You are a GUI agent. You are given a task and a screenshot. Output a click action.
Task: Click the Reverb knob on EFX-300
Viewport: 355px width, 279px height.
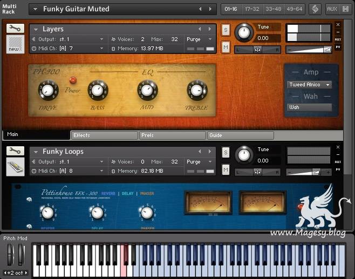(48, 213)
